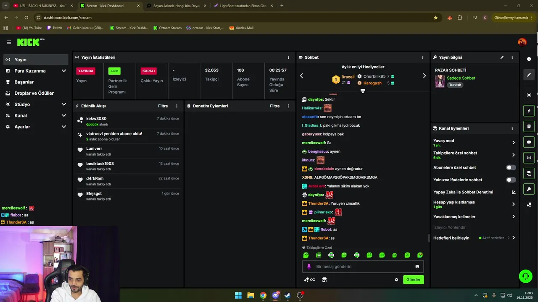538x302 pixels.
Task: Click the Gönder send button
Action: coord(413,280)
